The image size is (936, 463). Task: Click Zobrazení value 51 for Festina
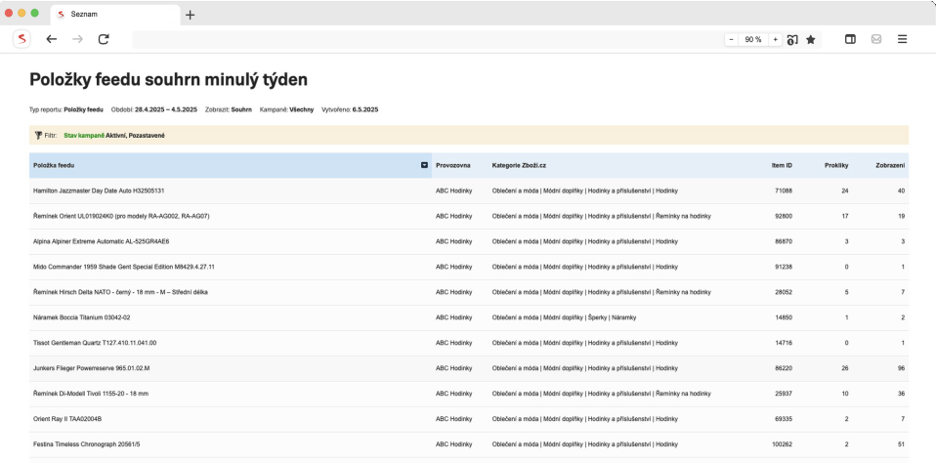[902, 444]
